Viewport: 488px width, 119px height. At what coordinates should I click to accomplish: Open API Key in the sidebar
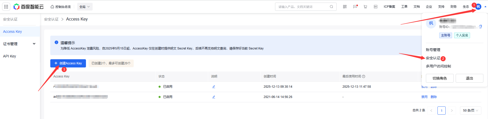point(9,56)
